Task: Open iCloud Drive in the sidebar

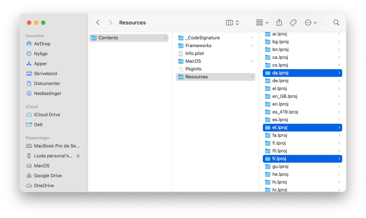Action: coord(47,115)
